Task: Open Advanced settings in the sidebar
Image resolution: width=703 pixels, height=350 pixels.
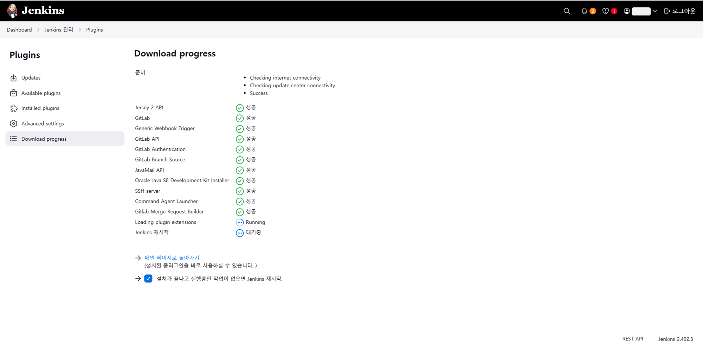Action: [x=65, y=124]
